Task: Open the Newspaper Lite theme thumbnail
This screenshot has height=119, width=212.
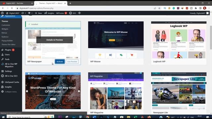Action: tap(179, 91)
